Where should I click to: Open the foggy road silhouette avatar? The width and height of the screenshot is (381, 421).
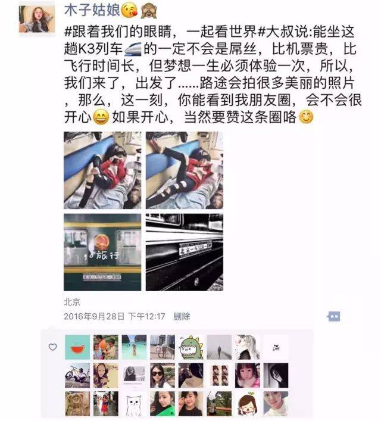pos(219,347)
